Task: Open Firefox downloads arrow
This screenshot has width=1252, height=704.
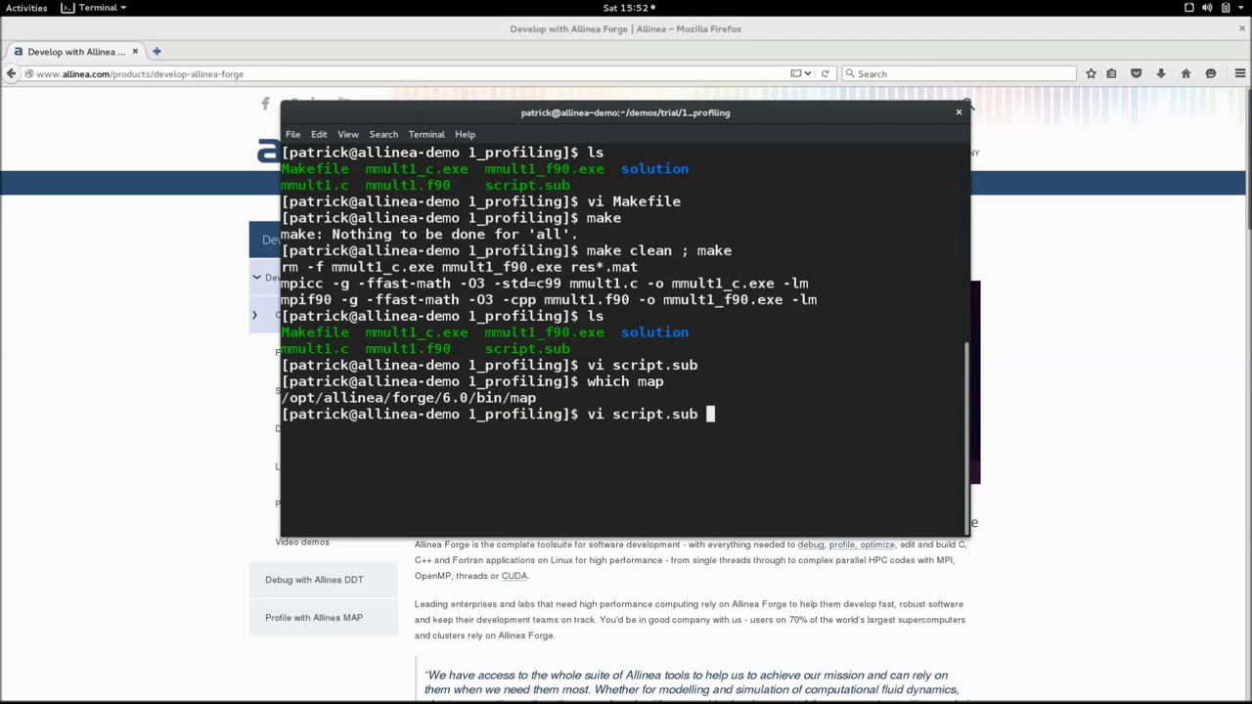Action: point(1161,73)
